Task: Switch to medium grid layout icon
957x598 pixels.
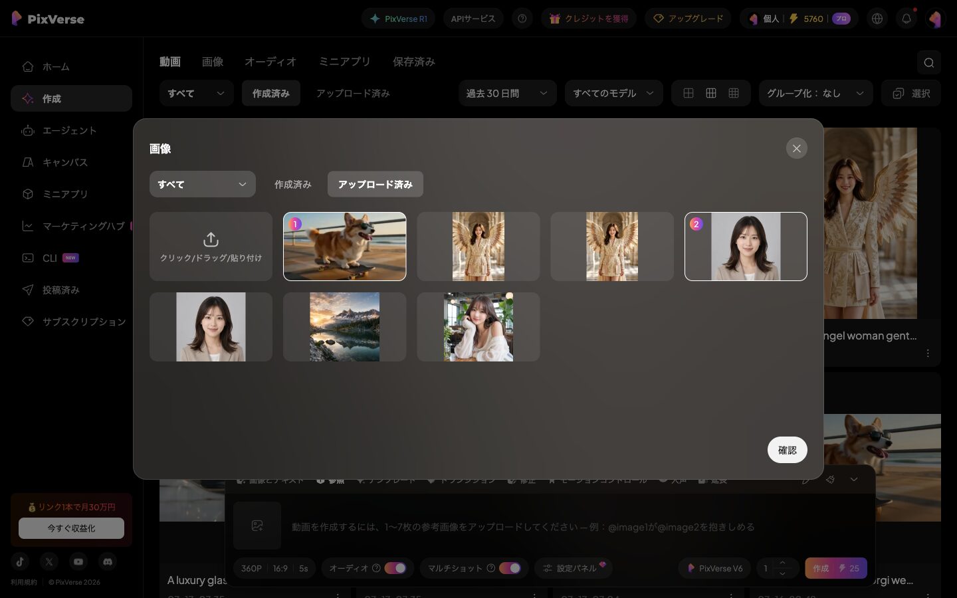Action: click(711, 93)
